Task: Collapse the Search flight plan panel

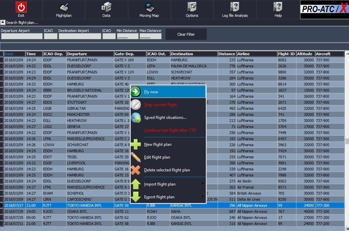Action: coord(3,23)
